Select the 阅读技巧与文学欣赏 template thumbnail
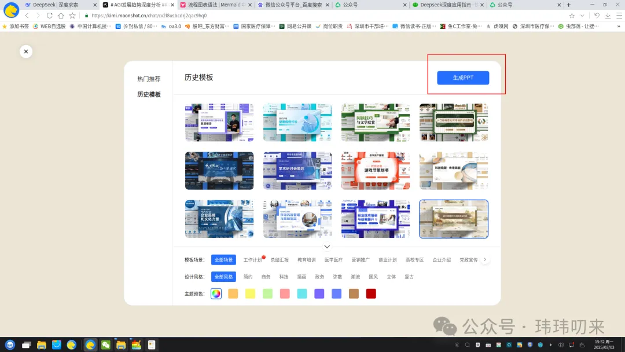 click(376, 122)
